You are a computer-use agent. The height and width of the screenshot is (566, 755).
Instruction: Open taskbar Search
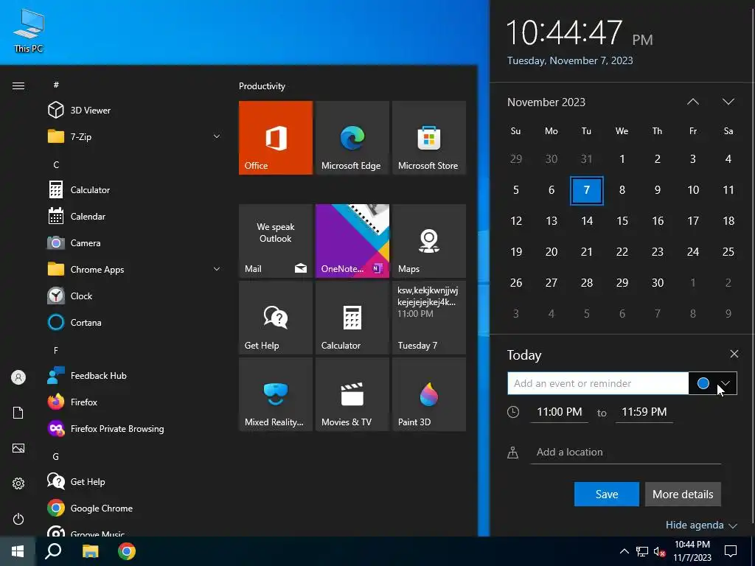(x=53, y=551)
